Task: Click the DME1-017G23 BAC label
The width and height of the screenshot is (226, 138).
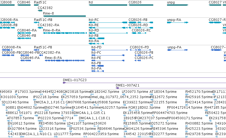Action: point(75,80)
